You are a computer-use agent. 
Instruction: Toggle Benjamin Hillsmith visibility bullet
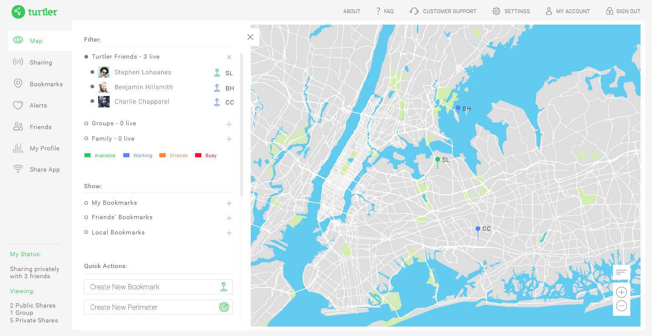coord(92,87)
